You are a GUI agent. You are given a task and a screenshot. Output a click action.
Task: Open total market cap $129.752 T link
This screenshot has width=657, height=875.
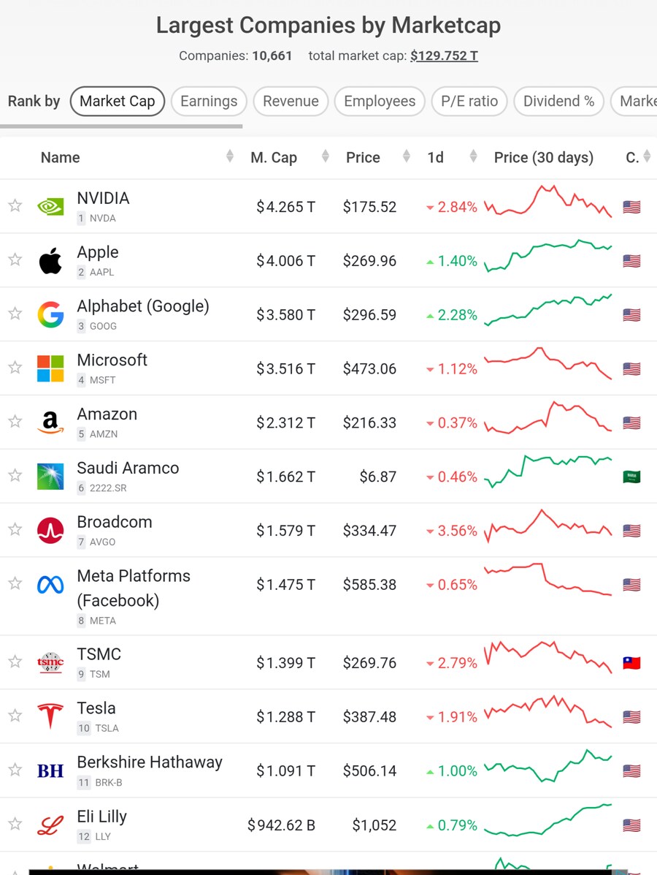coord(444,56)
